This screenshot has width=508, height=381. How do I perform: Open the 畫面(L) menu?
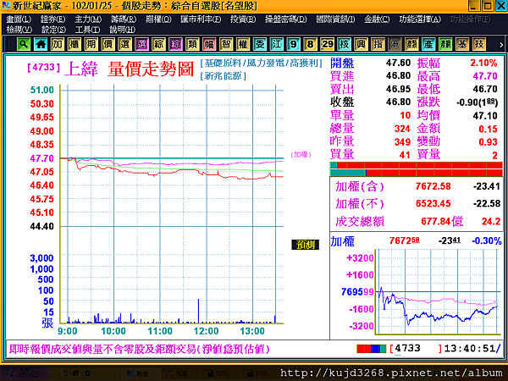(19, 19)
